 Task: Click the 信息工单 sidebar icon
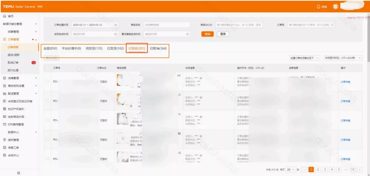pyautogui.click(x=4, y=148)
